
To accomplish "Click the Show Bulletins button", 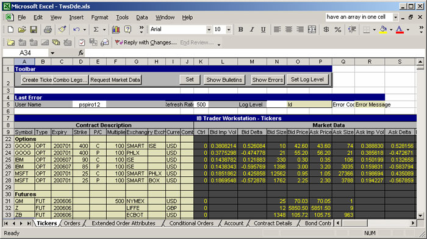I will (224, 80).
